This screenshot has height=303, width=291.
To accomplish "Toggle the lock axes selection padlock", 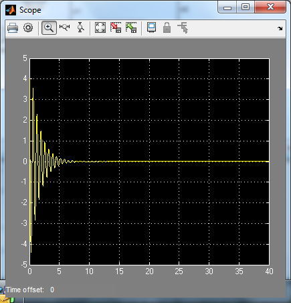I will coord(167,27).
